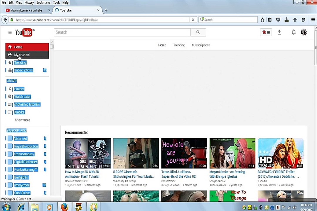Open History in the Library section
This screenshot has width=317, height=211.
coord(19,89)
